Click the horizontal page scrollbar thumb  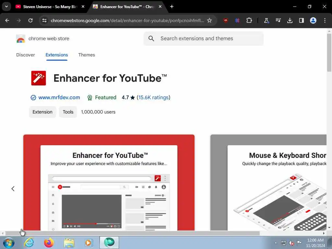point(132,233)
